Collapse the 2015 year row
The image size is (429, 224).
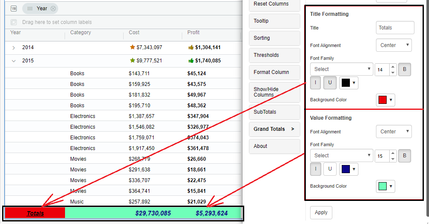[14, 61]
